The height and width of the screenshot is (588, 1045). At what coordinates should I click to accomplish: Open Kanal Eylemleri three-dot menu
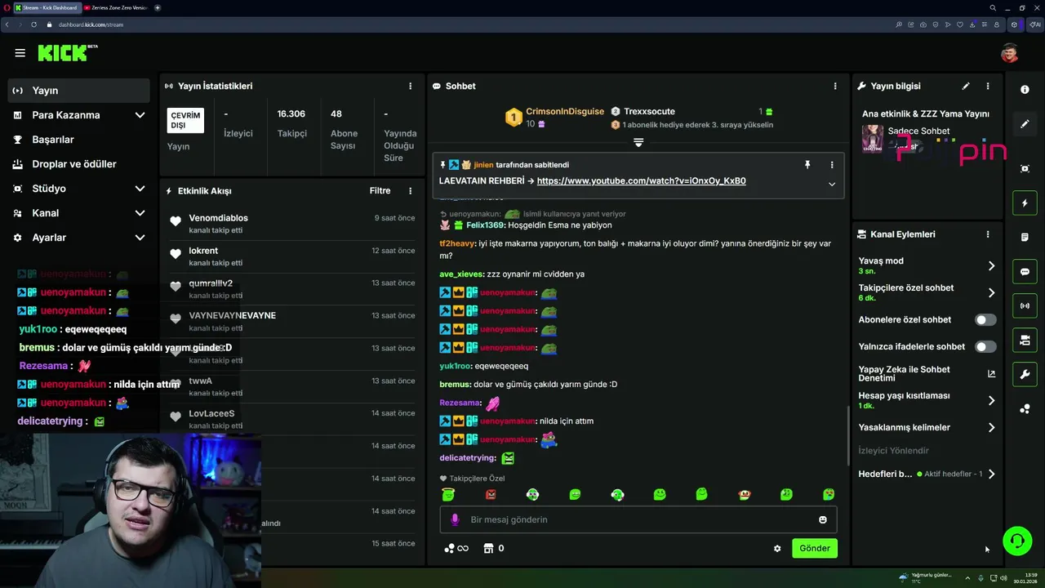(987, 234)
